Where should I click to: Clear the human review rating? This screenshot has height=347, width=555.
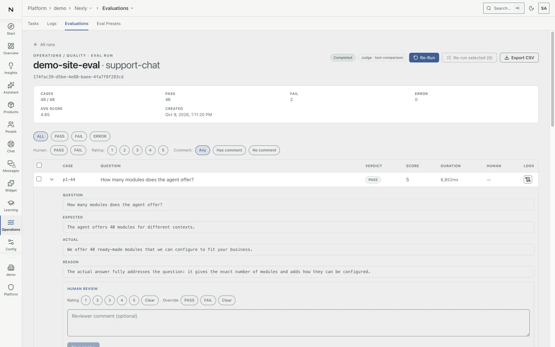click(x=150, y=301)
